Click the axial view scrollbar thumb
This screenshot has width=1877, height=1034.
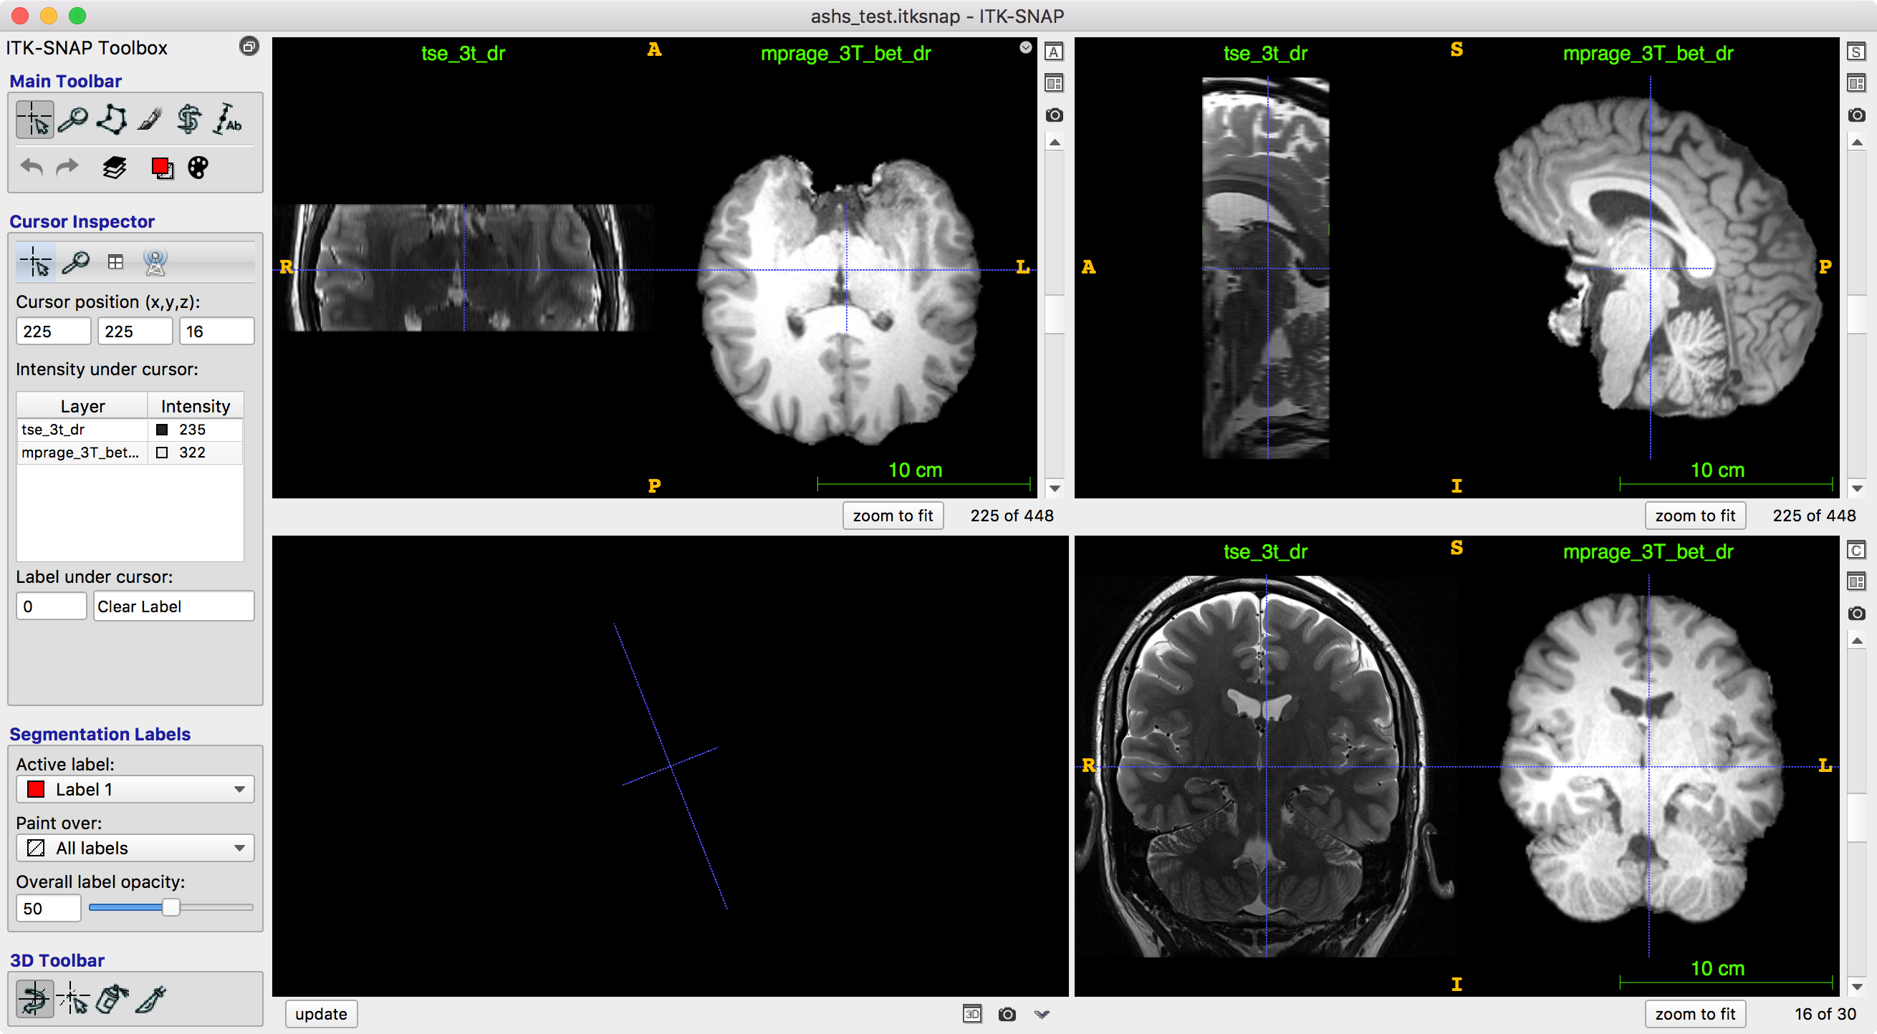point(1054,314)
